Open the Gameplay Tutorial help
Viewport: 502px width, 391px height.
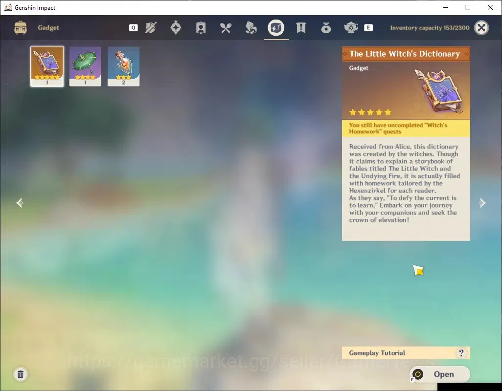(x=406, y=353)
